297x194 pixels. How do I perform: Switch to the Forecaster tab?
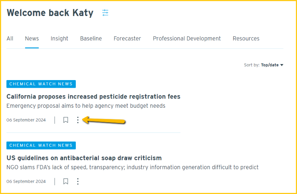click(127, 39)
